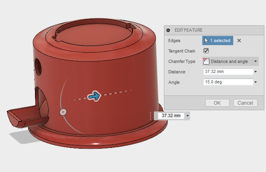Click the Distance and angle chamfer icon
Image resolution: width=266 pixels, height=172 pixels.
(206, 61)
